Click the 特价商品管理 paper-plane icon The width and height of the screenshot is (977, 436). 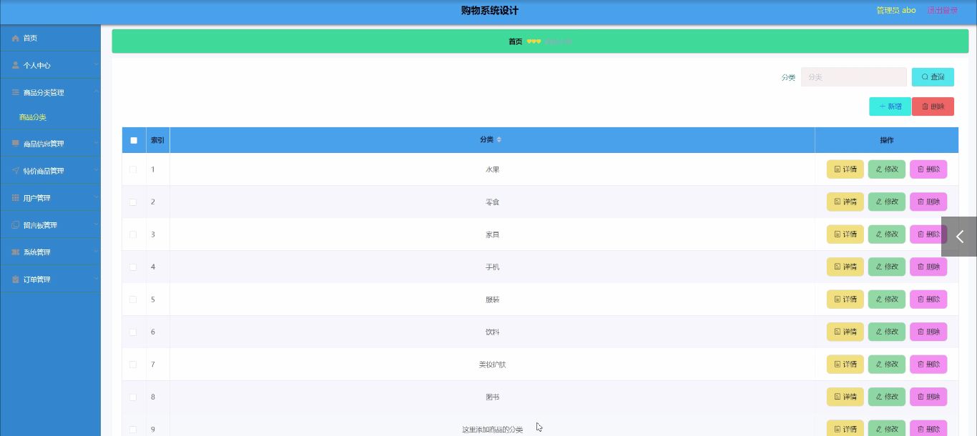click(x=14, y=170)
